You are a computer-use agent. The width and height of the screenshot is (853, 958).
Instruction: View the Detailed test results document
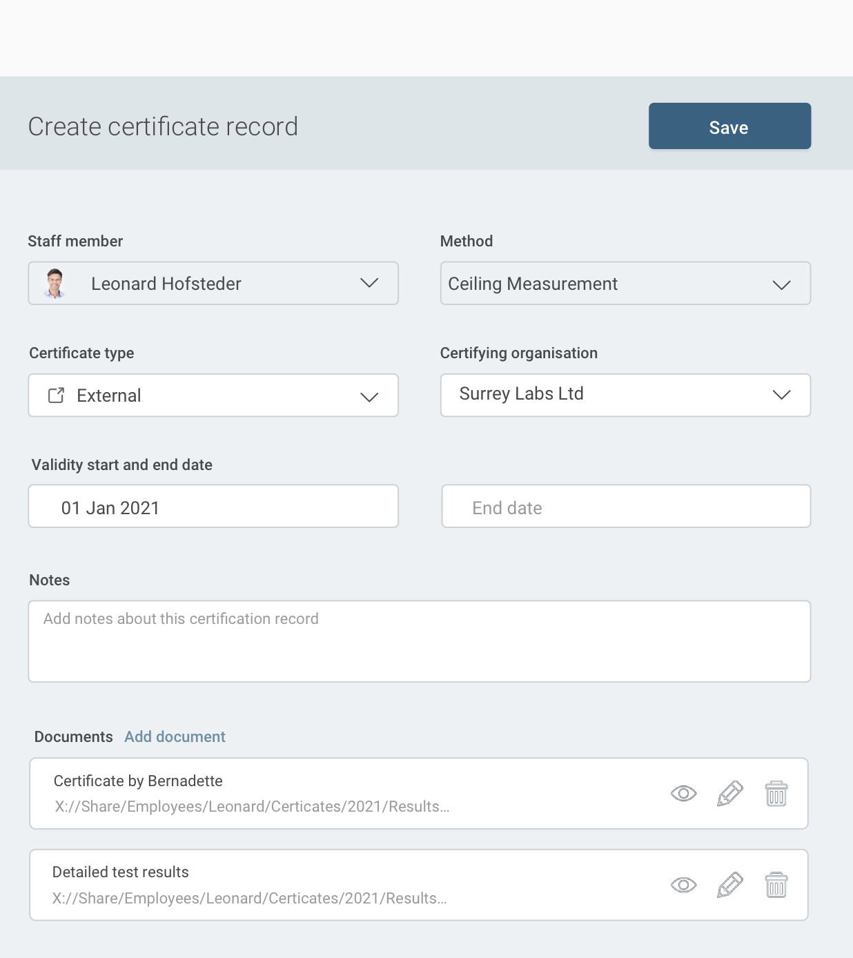[x=684, y=885]
